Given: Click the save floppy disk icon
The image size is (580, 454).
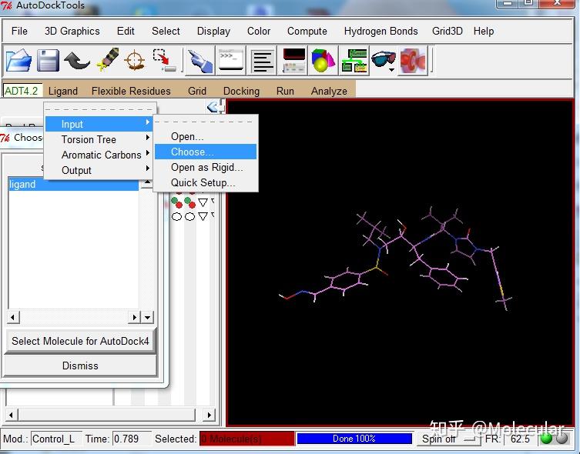Looking at the screenshot, I should (48, 60).
